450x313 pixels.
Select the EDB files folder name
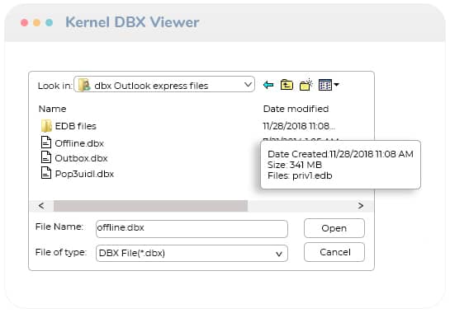[75, 126]
